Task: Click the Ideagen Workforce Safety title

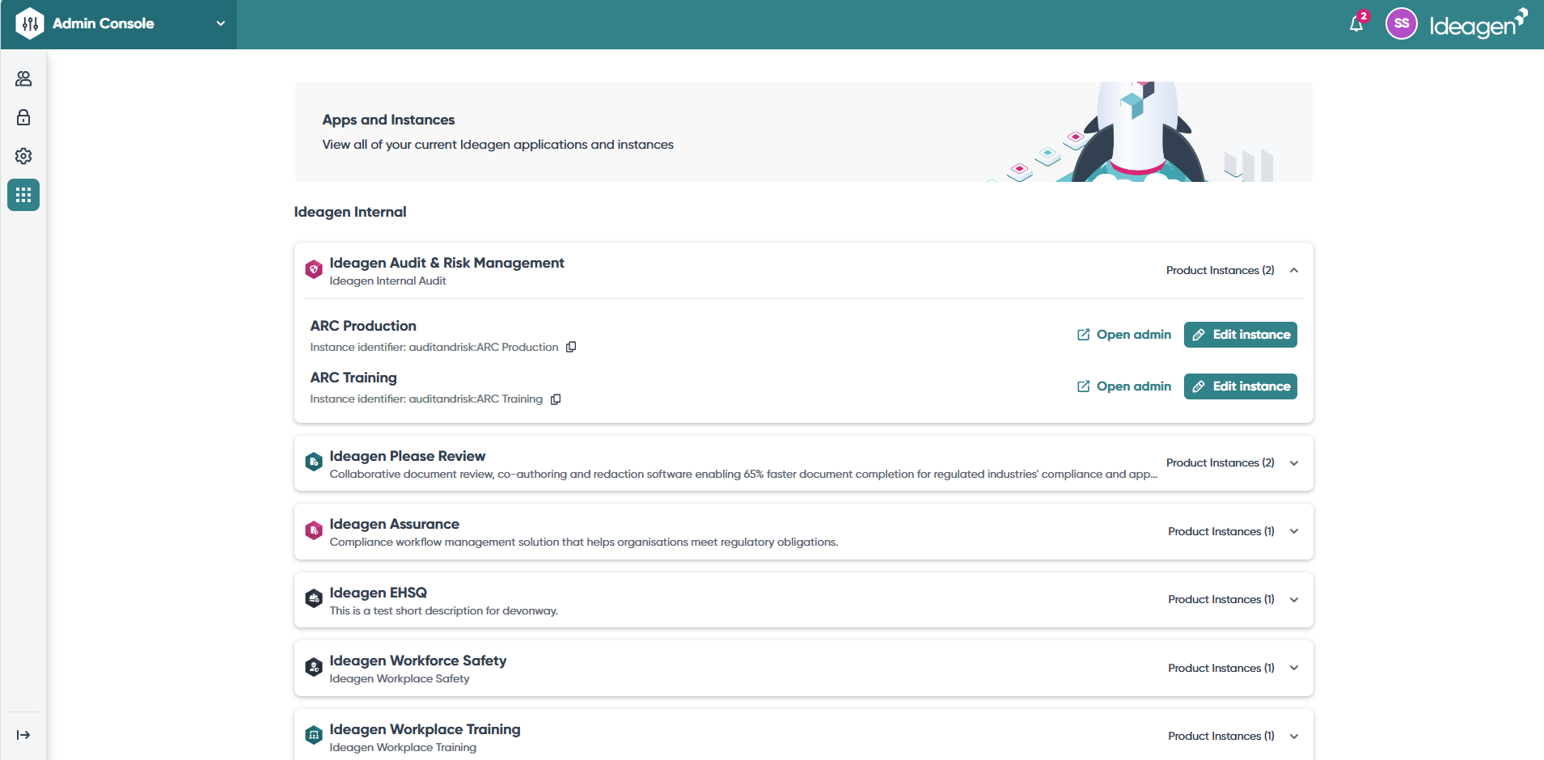Action: click(x=418, y=661)
